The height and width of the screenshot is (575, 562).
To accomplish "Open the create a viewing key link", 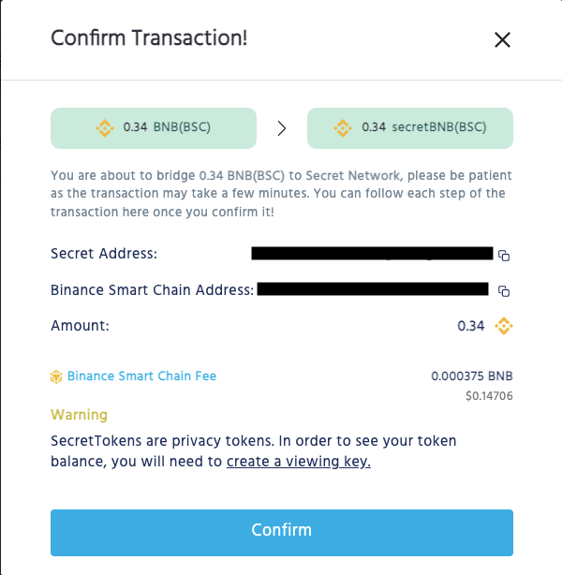I will (x=299, y=461).
